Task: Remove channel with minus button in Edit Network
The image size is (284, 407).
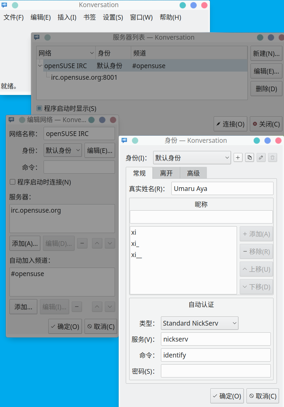Action: (x=77, y=307)
